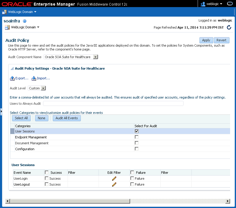The height and width of the screenshot is (208, 236).
Task: Edit filter pencil for UserLogin event
Action: click(114, 178)
